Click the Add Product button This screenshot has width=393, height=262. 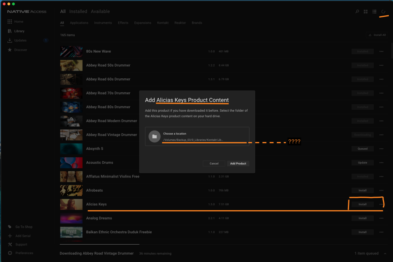click(x=238, y=163)
